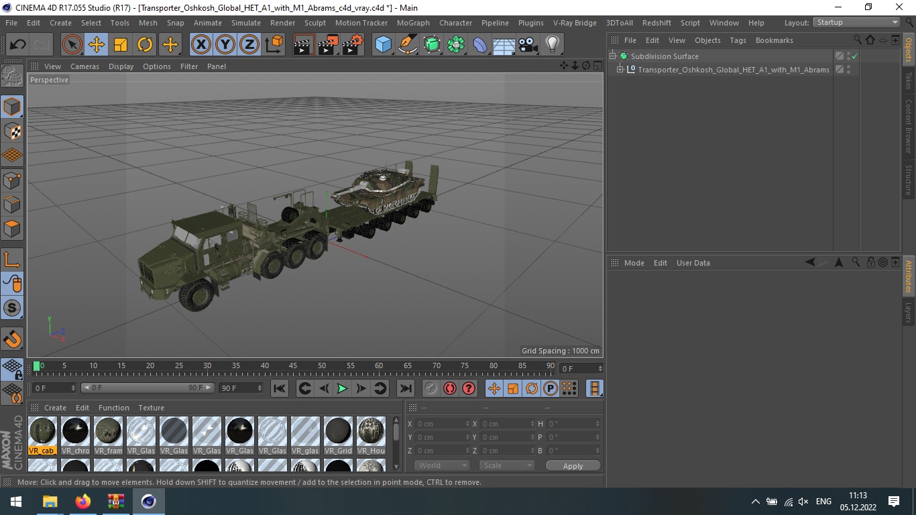The width and height of the screenshot is (916, 515).
Task: Open the Mesh menu
Action: pyautogui.click(x=148, y=23)
